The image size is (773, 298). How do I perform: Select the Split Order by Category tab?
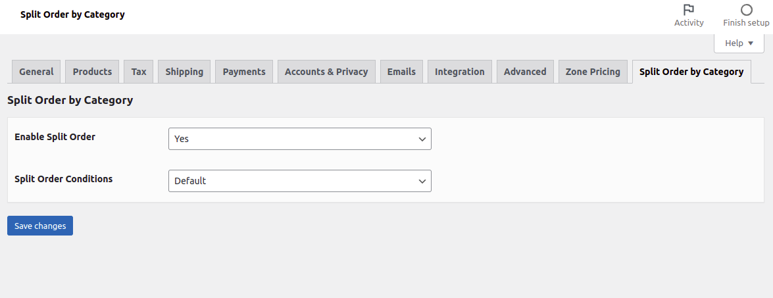coord(691,72)
